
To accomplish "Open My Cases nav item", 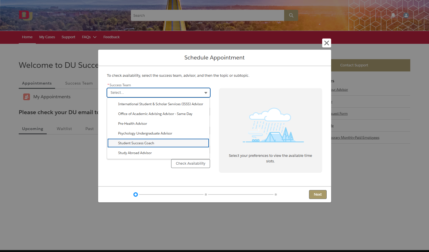I will tap(47, 37).
